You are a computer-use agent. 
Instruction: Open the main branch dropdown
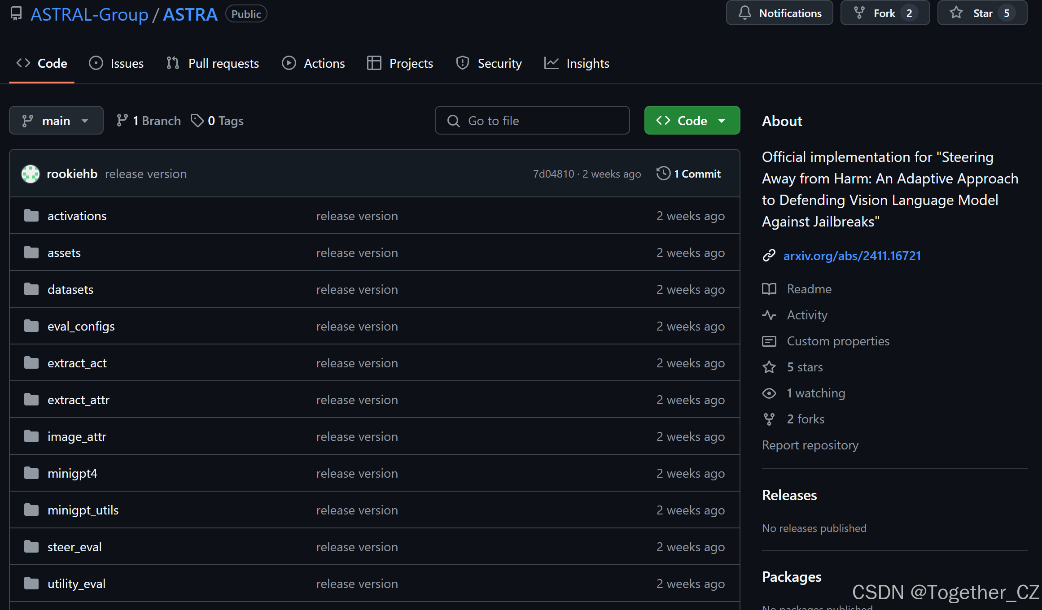(56, 121)
